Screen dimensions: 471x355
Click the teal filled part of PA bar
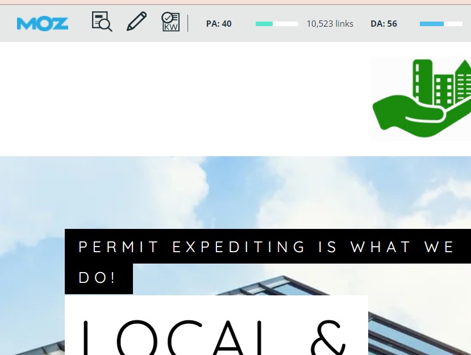(x=264, y=24)
